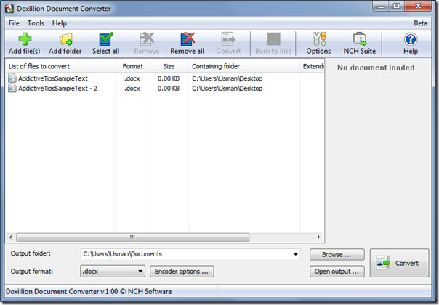The width and height of the screenshot is (439, 305).
Task: Click the Extended column header
Action: (x=313, y=66)
